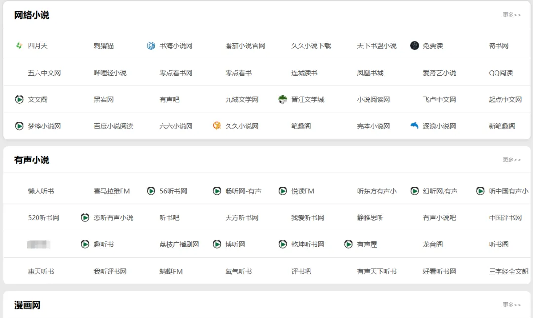Click the 四月天 site icon
Image resolution: width=533 pixels, height=318 pixels.
[19, 45]
